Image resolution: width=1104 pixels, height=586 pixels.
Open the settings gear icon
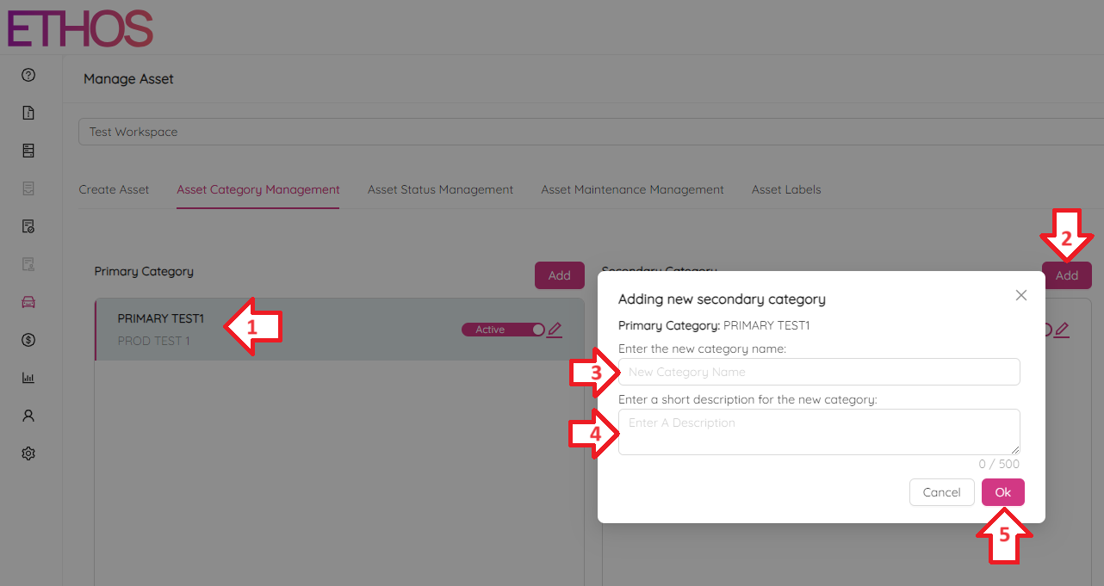pos(28,453)
